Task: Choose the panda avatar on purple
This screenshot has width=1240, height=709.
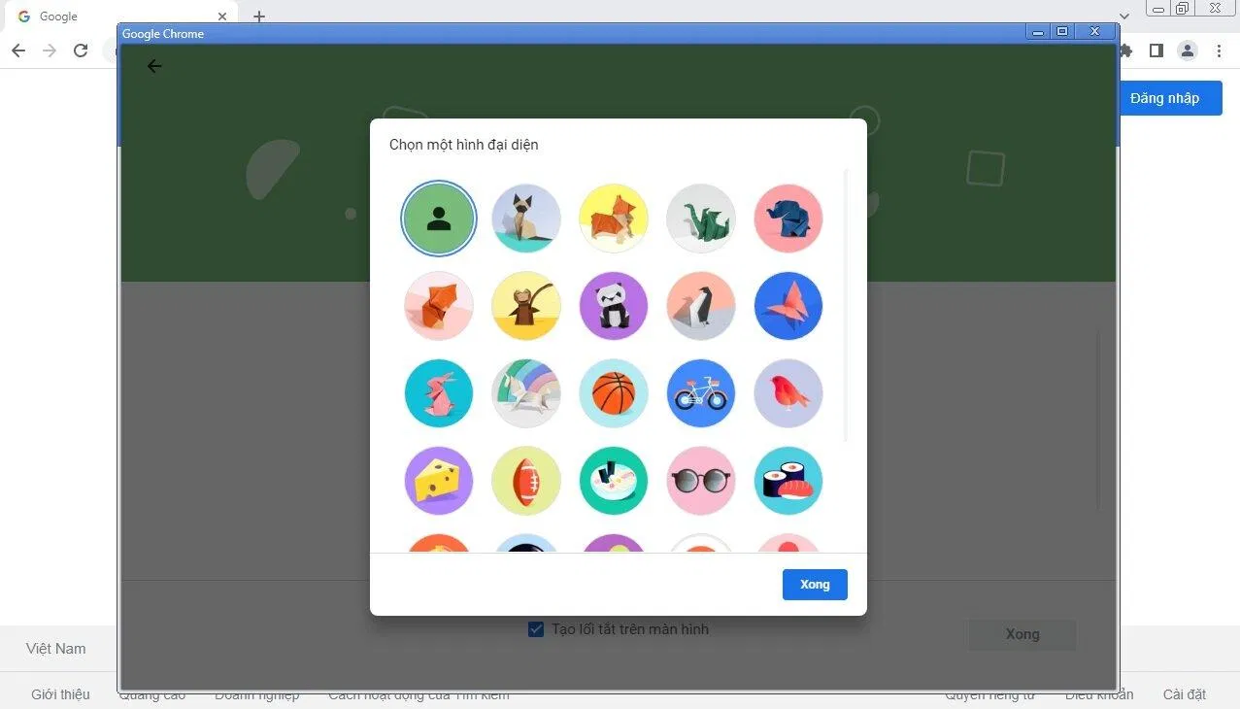Action: (x=614, y=306)
